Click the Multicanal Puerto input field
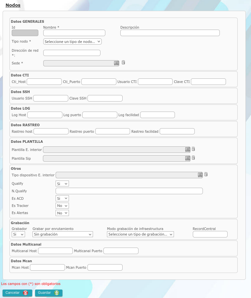The width and height of the screenshot is (251, 298). click(121, 251)
